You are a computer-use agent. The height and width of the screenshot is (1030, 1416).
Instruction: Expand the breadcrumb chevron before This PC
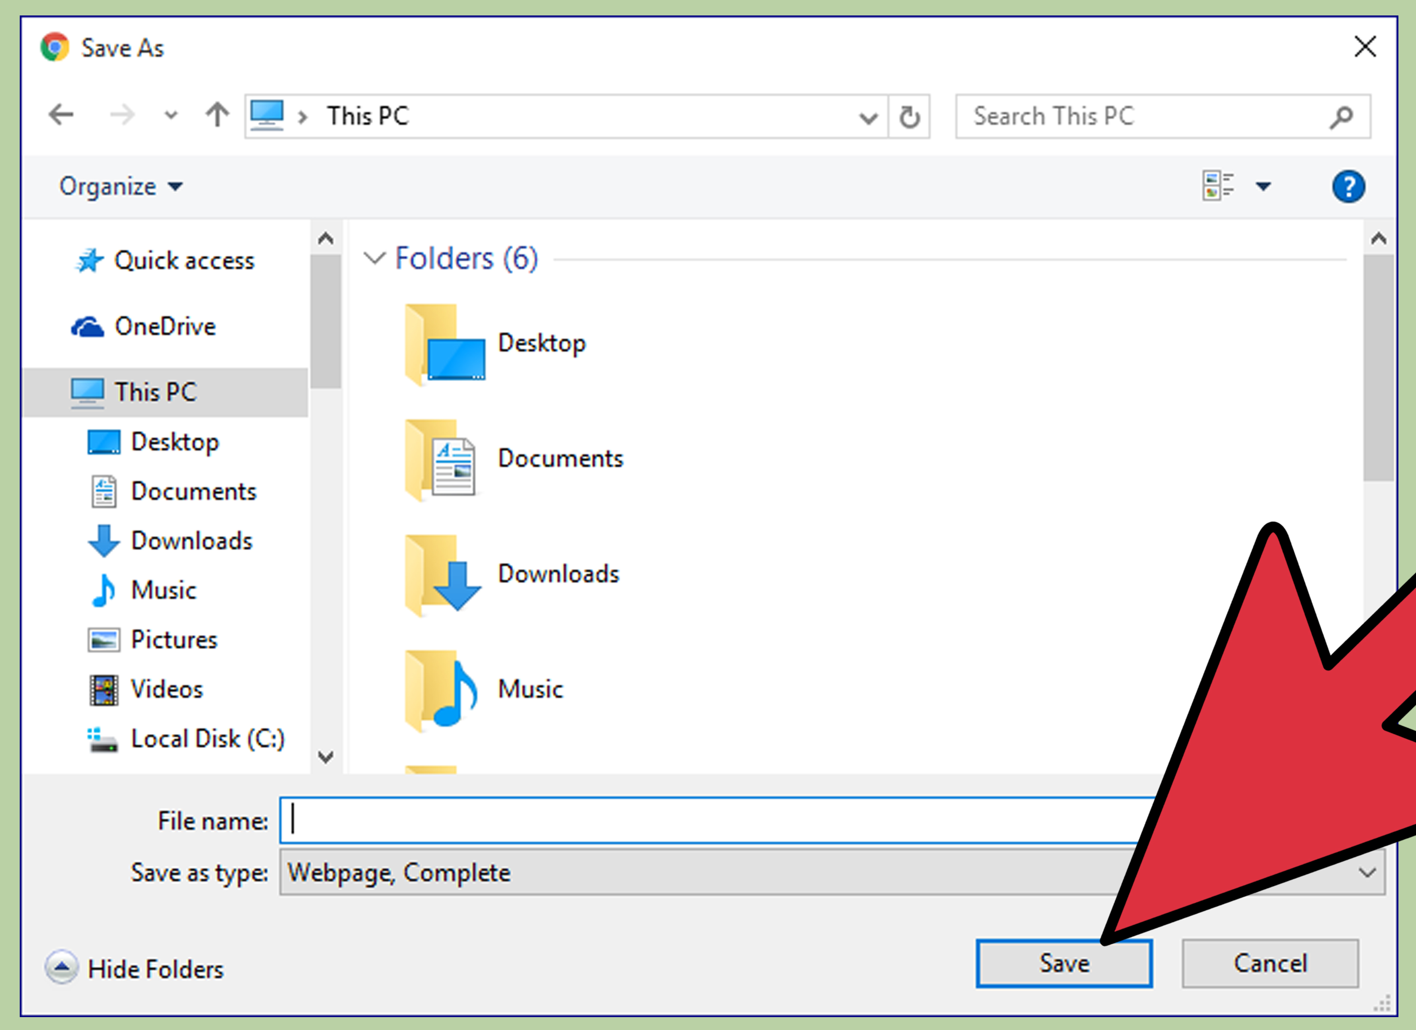(x=303, y=117)
